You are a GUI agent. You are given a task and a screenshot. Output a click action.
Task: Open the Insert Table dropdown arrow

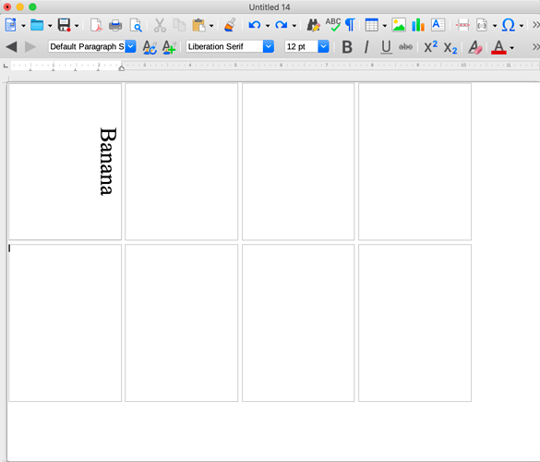(384, 26)
